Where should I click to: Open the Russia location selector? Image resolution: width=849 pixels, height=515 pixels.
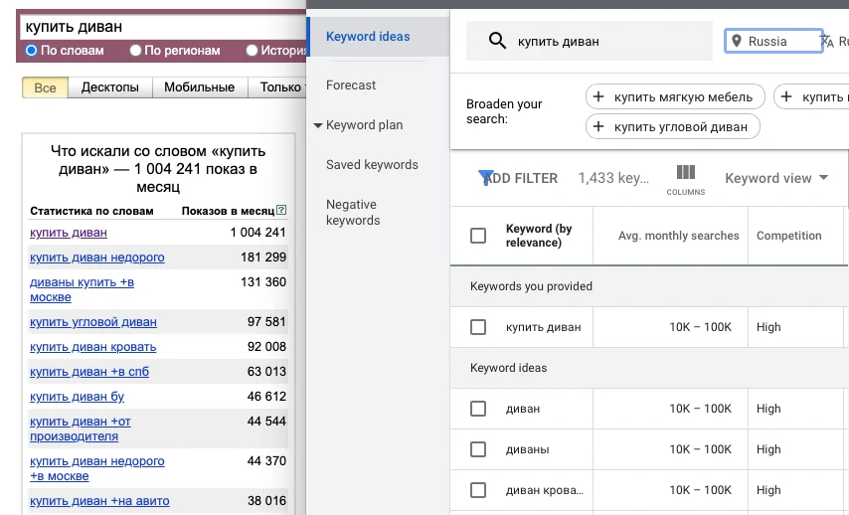pos(773,41)
